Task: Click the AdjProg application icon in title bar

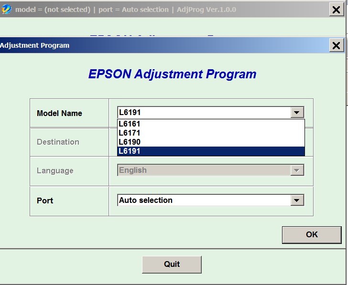Action: [x=6, y=10]
